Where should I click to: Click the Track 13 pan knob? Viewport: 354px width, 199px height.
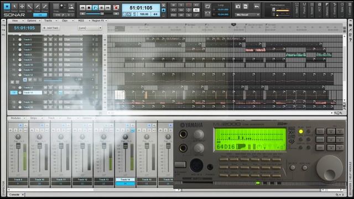pos(103,137)
